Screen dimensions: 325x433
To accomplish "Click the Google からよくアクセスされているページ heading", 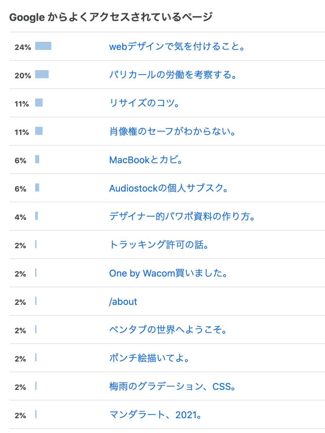I will pyautogui.click(x=110, y=17).
